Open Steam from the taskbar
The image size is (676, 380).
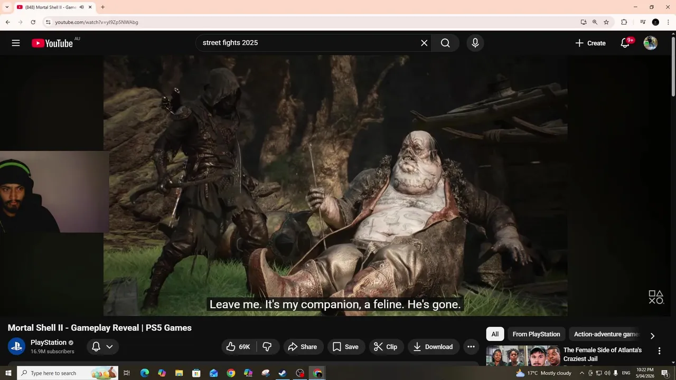283,373
